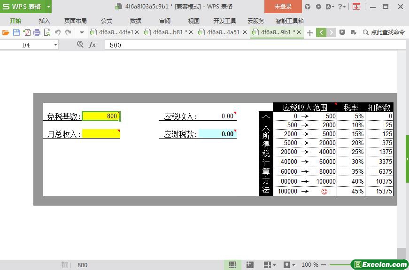Open the WPS 表格 application menu

point(22,7)
